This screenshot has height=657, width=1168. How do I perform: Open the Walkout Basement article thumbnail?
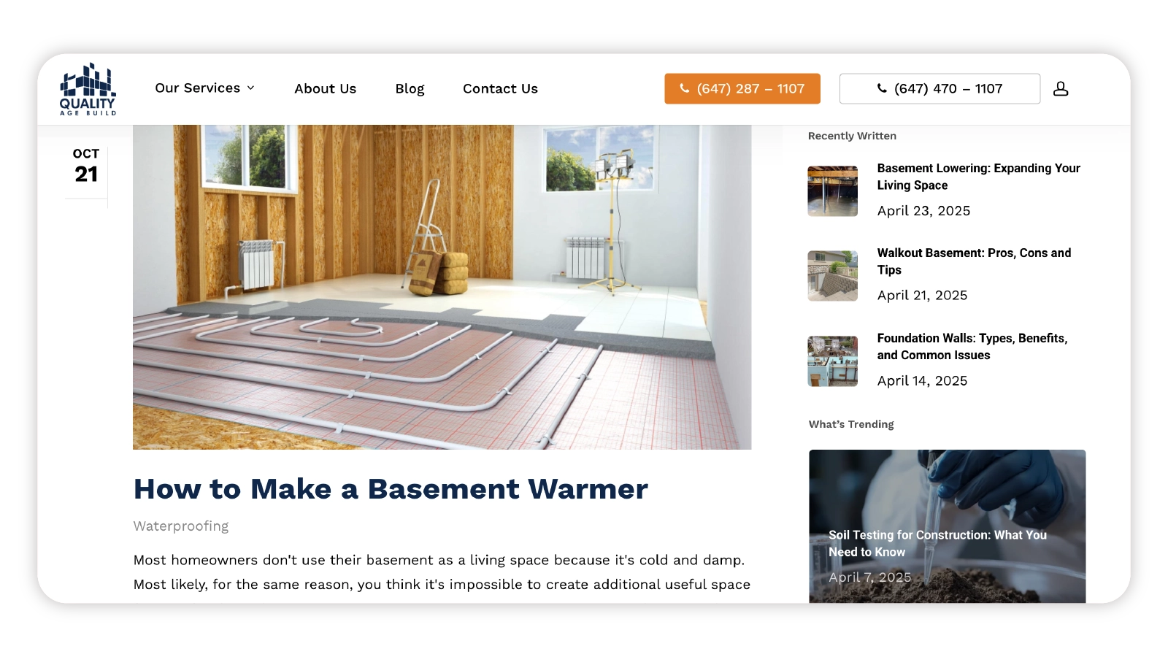[832, 276]
